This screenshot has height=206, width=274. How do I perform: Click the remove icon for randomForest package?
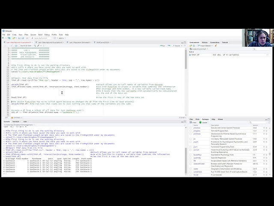tap(267, 164)
